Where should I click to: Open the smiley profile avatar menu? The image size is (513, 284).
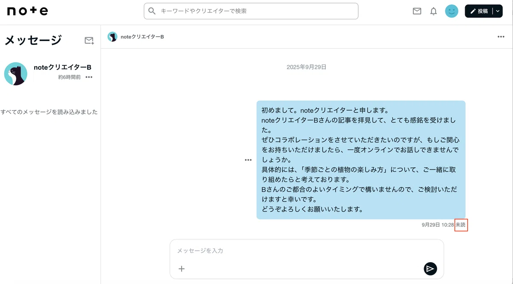point(451,11)
